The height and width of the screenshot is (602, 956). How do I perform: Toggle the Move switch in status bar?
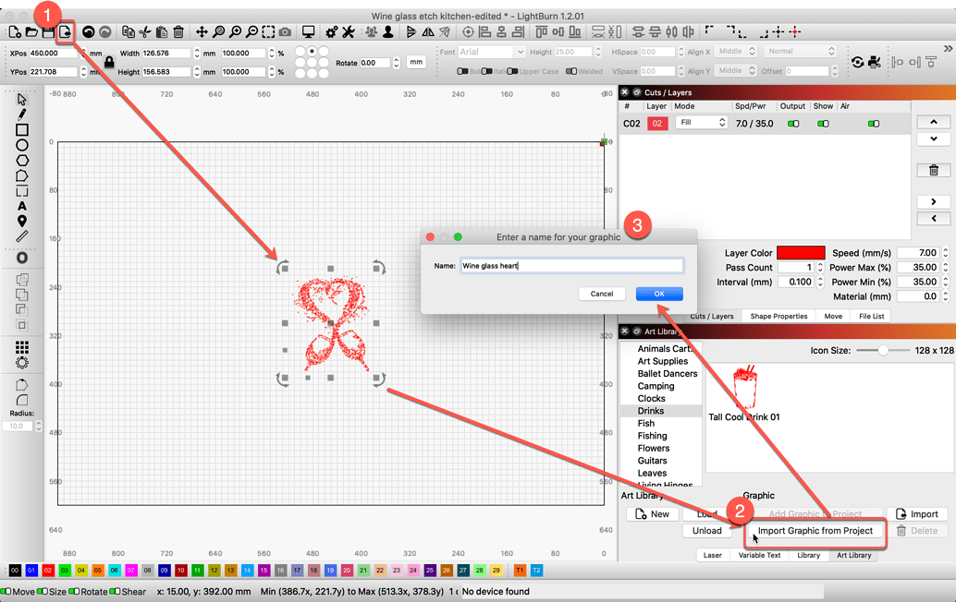(6, 591)
